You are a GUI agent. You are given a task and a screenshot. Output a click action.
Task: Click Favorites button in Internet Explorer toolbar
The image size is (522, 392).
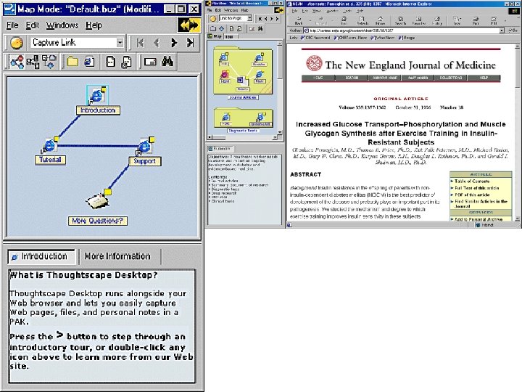point(419,20)
